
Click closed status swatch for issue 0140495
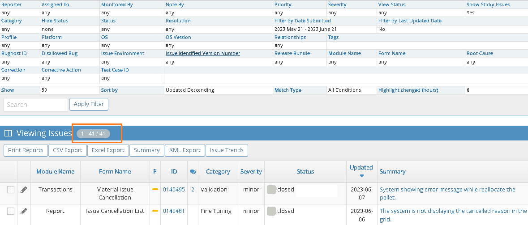click(271, 189)
